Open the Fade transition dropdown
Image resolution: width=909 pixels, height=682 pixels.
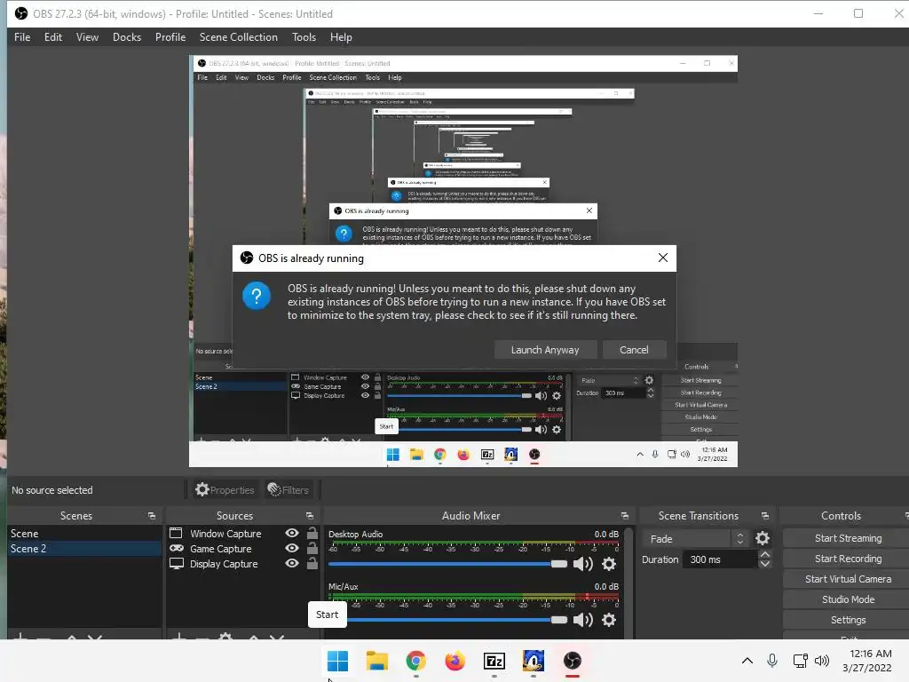[695, 539]
